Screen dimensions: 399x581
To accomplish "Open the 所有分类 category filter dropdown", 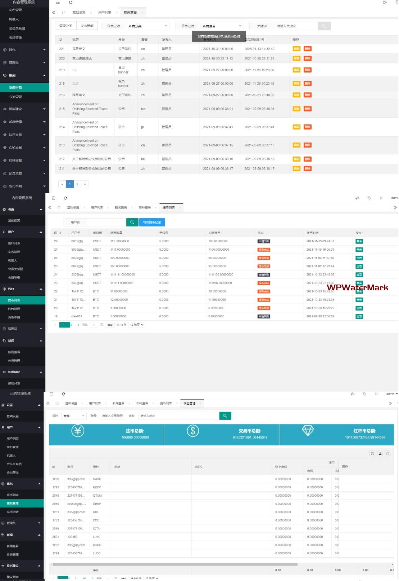I will click(148, 26).
